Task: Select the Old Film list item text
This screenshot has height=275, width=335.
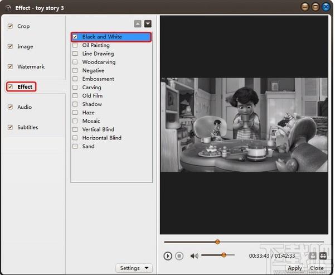Action: pyautogui.click(x=93, y=95)
